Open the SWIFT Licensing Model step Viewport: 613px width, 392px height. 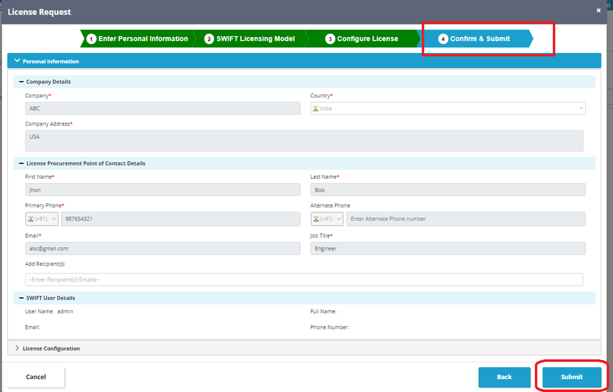click(x=250, y=39)
